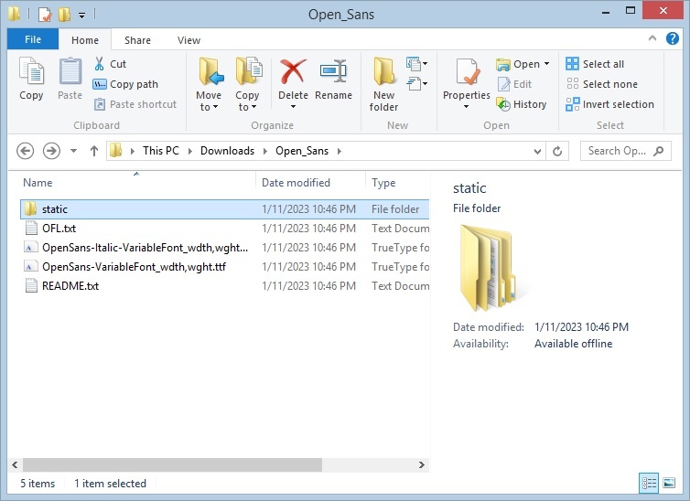Viewport: 690px width, 501px height.
Task: Open Customize Quick Access Toolbar dropdown
Action: pyautogui.click(x=81, y=15)
